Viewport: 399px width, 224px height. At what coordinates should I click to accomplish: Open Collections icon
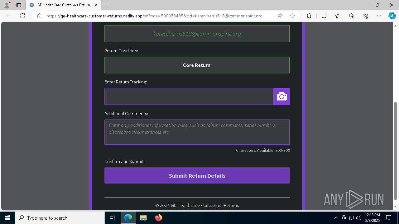[x=352, y=16]
